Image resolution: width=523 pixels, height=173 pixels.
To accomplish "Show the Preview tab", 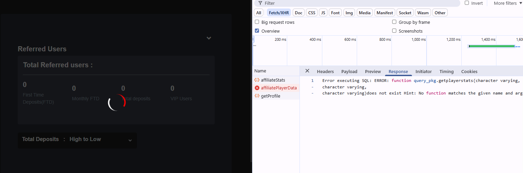I will pos(373,71).
